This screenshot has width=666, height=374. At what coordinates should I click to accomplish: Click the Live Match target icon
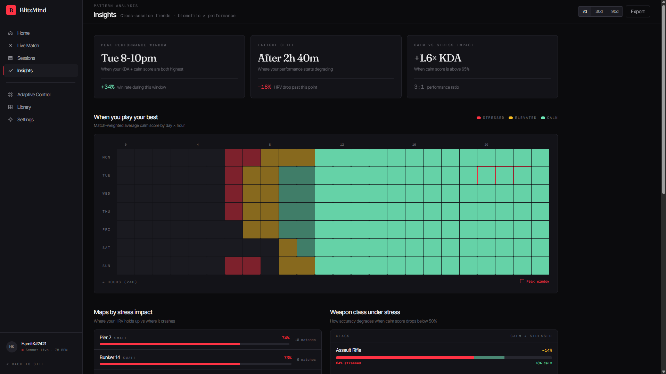[10, 46]
